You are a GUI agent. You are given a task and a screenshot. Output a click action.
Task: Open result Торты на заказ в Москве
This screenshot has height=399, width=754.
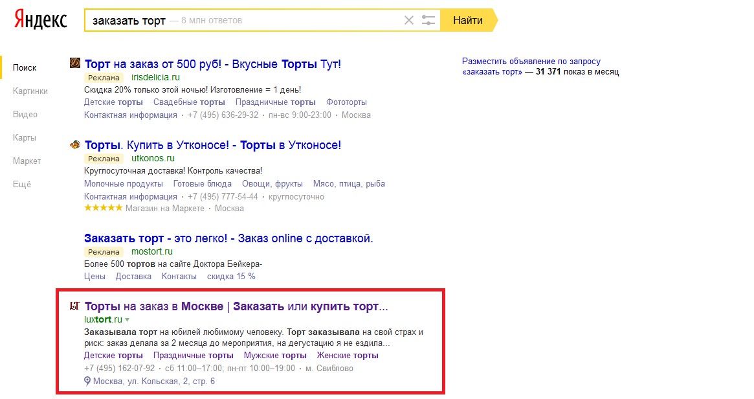coord(236,306)
